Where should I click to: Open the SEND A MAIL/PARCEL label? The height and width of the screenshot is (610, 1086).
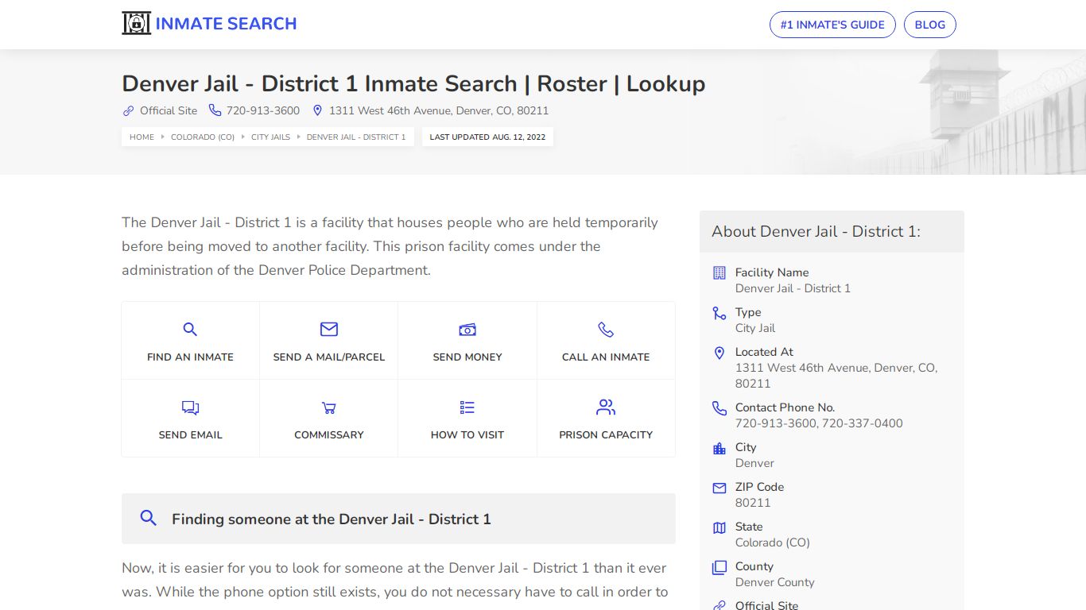point(329,357)
